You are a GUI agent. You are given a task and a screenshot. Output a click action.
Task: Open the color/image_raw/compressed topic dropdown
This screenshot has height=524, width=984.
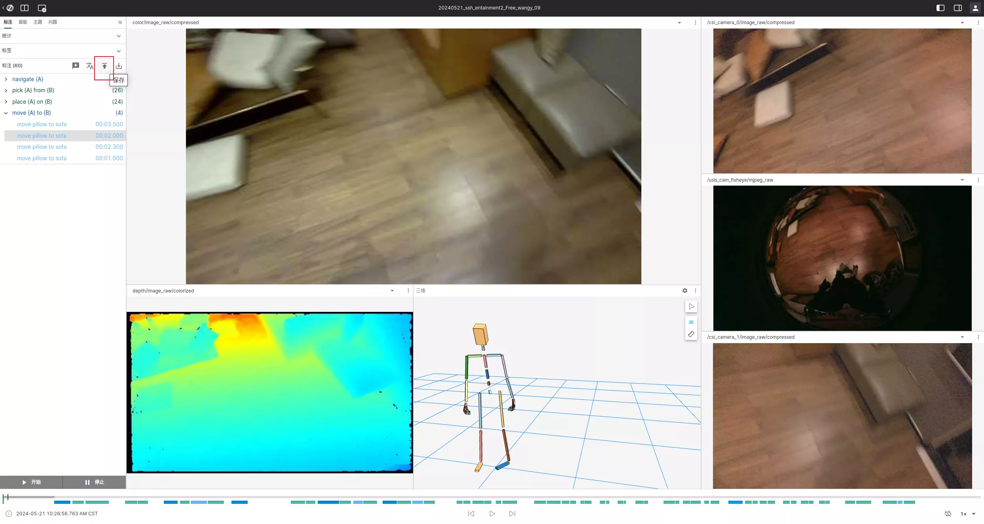[x=679, y=23]
